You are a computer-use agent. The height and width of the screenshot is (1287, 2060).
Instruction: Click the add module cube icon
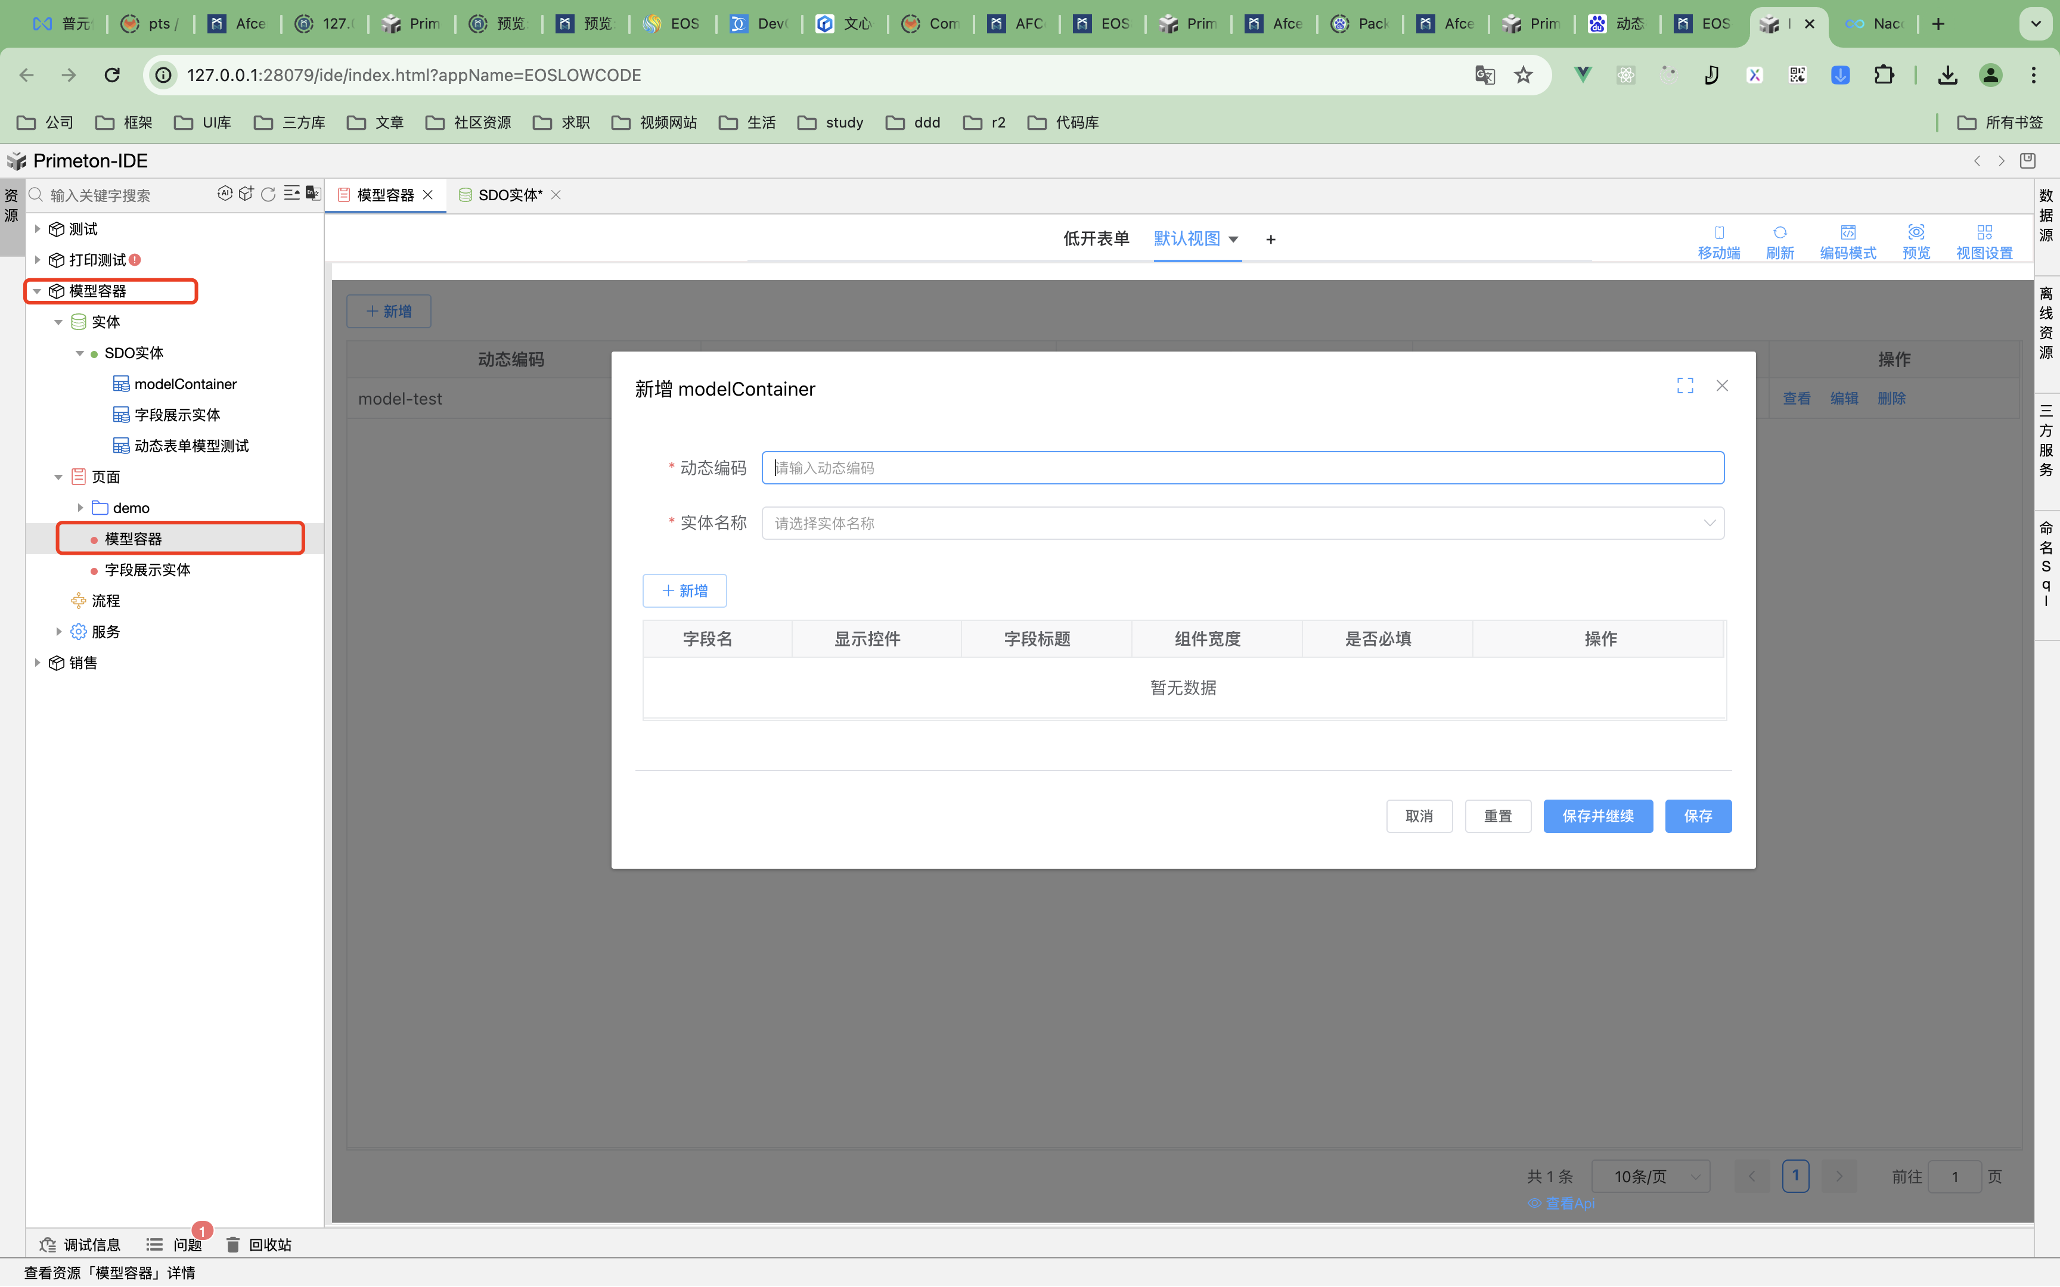(246, 193)
